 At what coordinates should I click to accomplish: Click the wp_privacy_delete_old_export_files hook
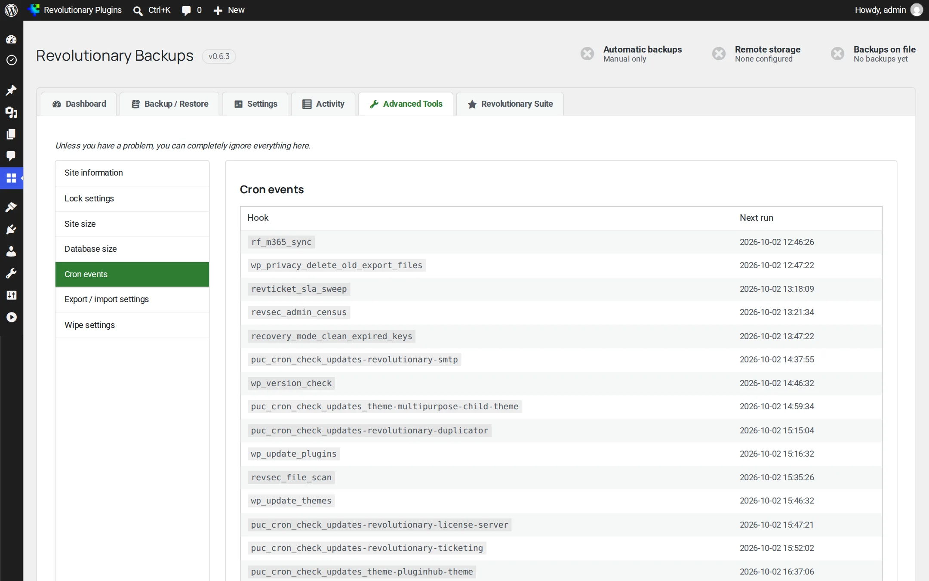pos(337,265)
